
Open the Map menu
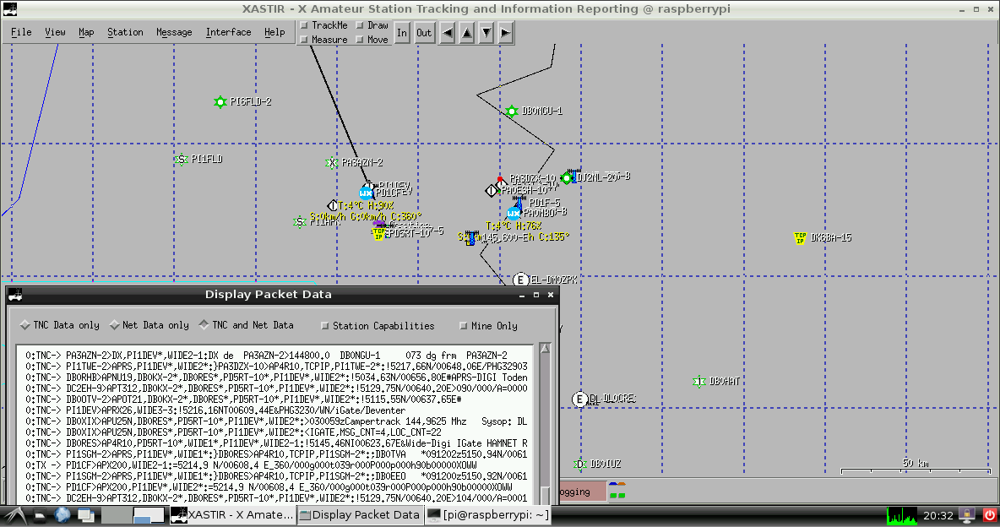click(x=86, y=32)
